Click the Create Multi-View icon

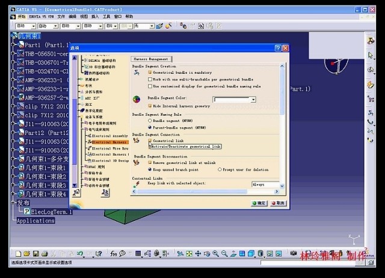coord(242,254)
